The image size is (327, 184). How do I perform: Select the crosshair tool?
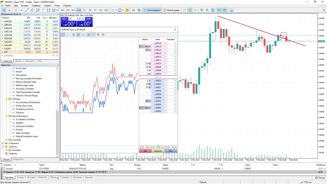10,10
